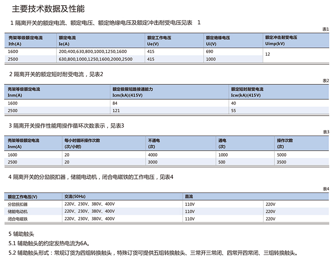Select the Icm(kA)(415V) column header
This screenshot has height=260, width=333.
[x=132, y=92]
